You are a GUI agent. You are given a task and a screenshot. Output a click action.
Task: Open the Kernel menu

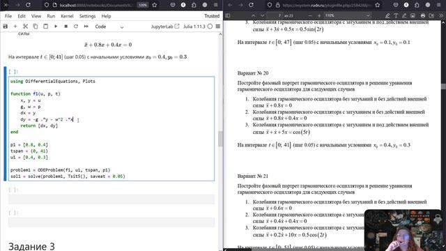[67, 16]
